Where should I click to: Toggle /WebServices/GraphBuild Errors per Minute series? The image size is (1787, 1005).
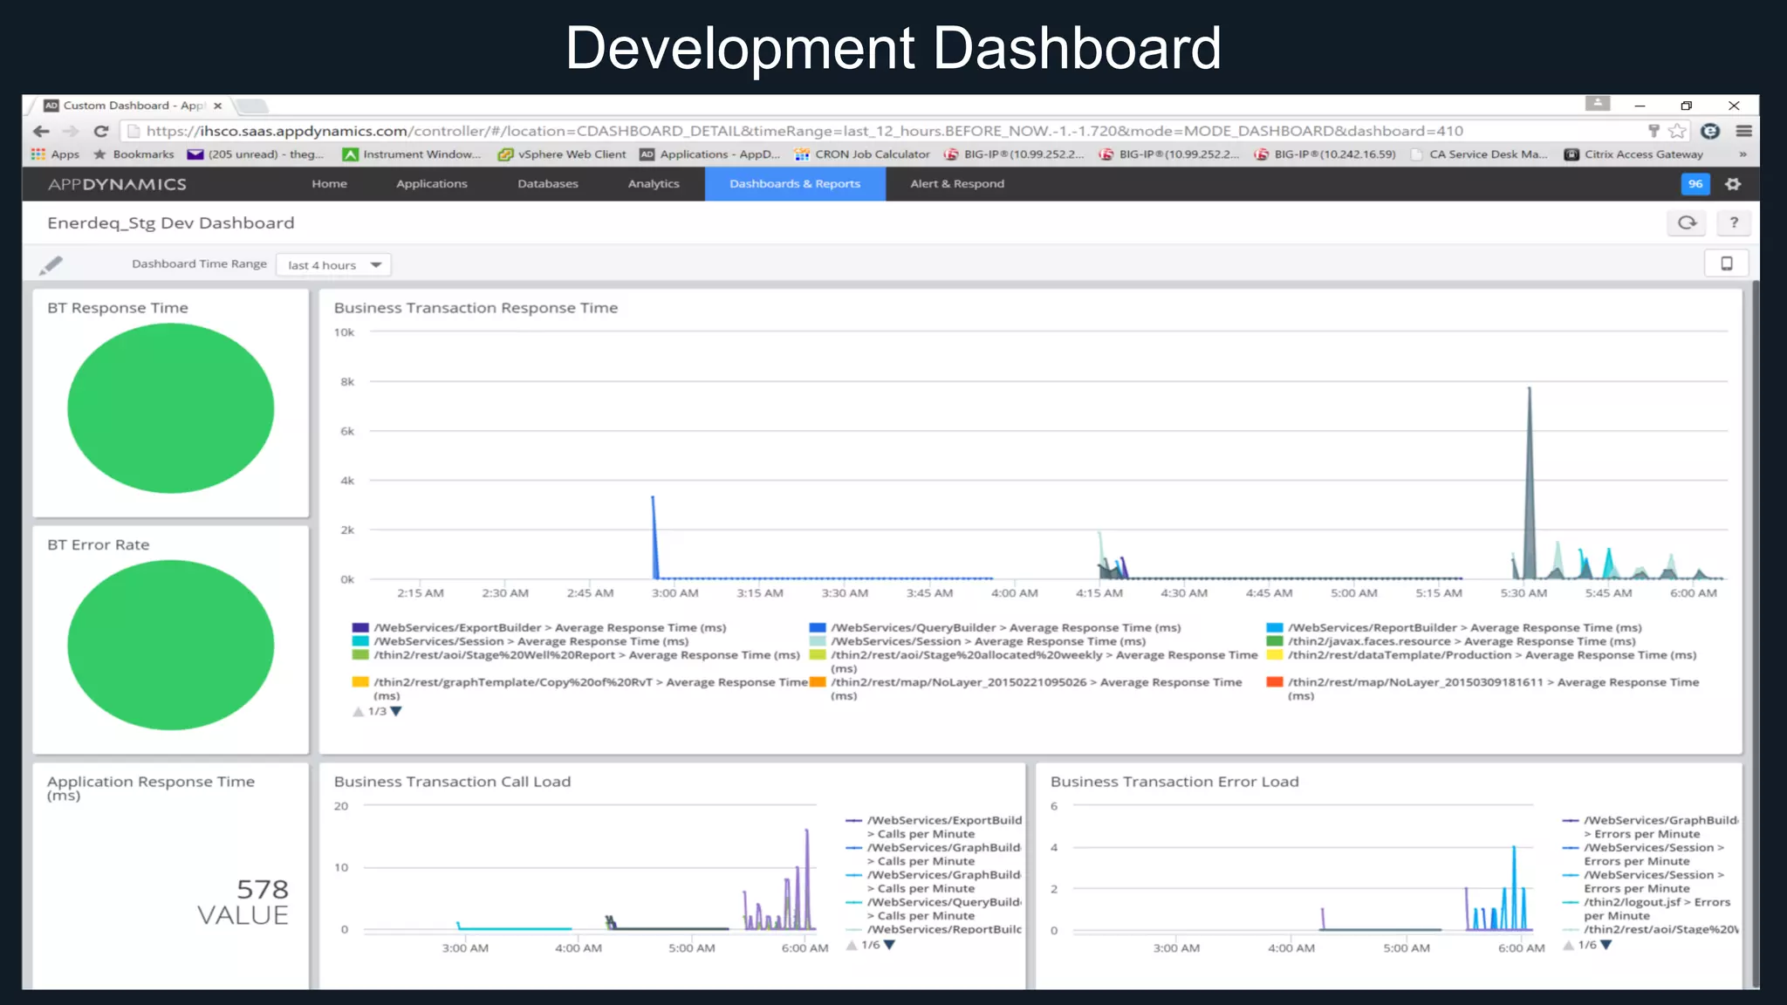click(1651, 827)
